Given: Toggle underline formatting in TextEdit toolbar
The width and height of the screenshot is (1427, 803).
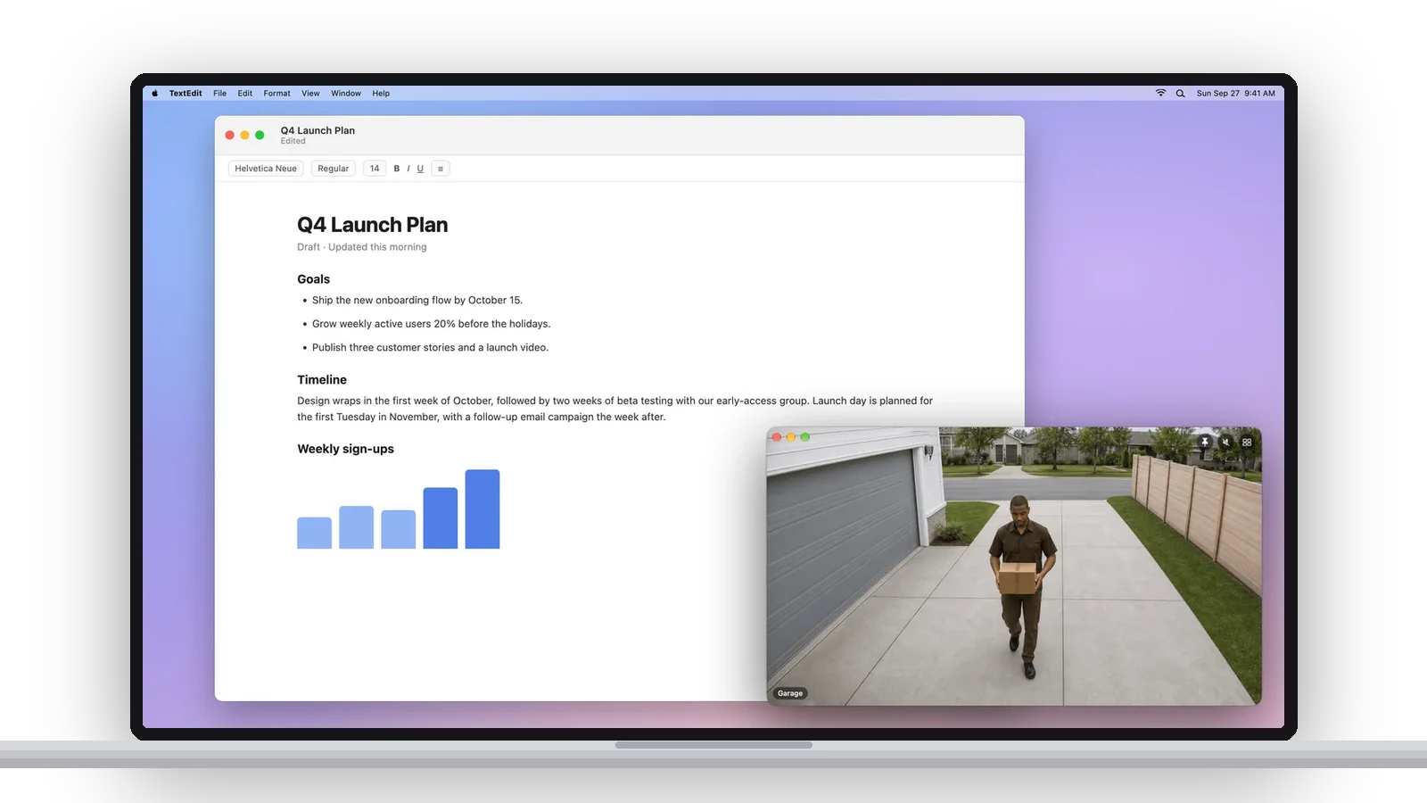Looking at the screenshot, I should click(x=420, y=169).
